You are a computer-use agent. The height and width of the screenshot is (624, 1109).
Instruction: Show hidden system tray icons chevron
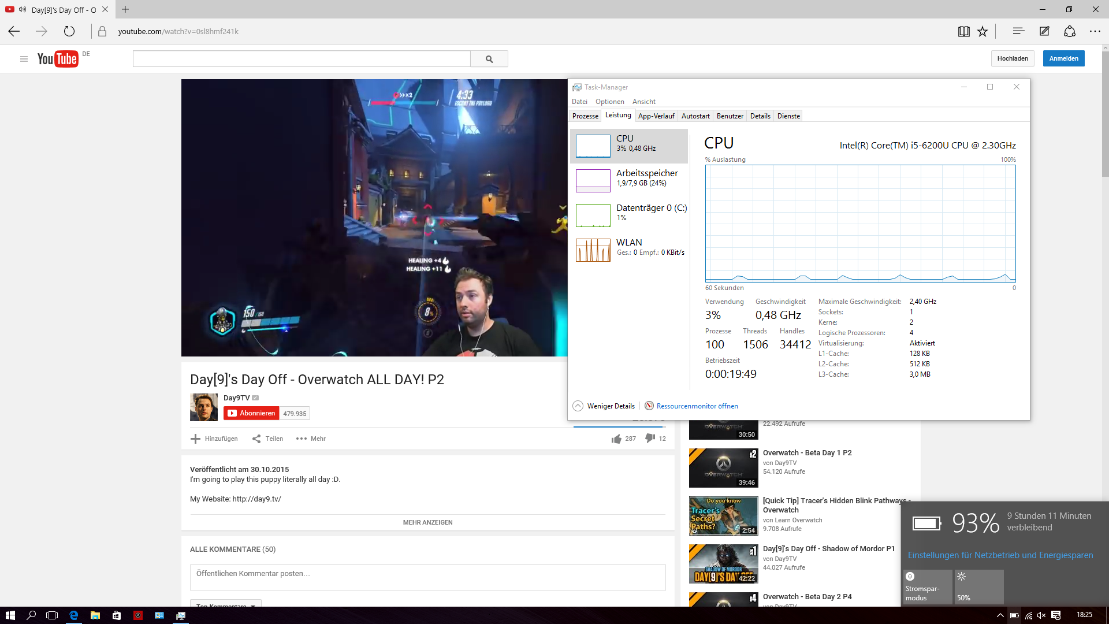pos(1000,615)
